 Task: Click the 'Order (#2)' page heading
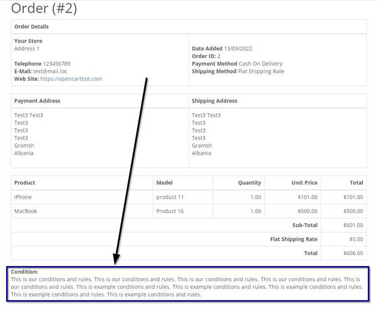coord(44,9)
